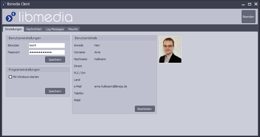Click the libmedia logo in header
The width and height of the screenshot is (260, 137).
click(x=39, y=17)
